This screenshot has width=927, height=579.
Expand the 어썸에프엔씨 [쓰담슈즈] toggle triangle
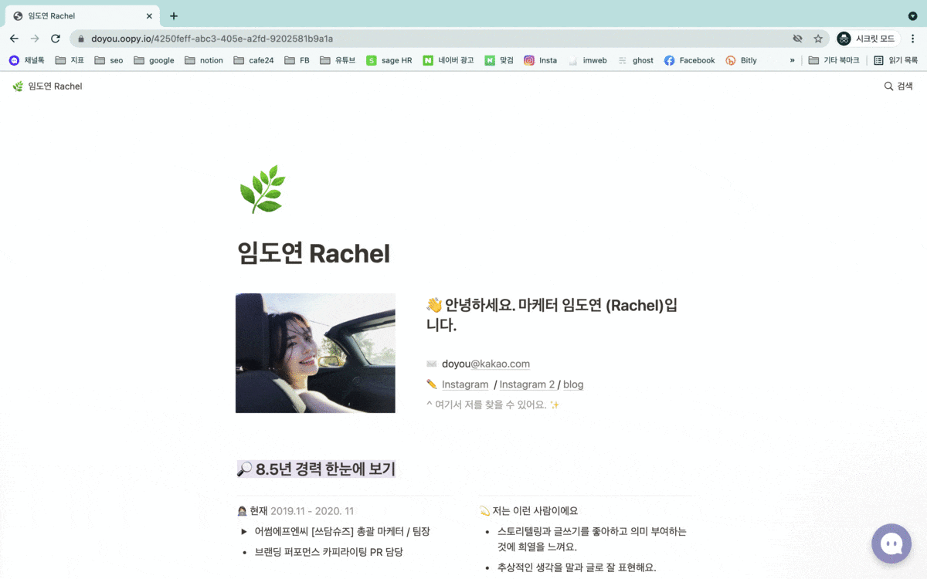click(x=244, y=531)
